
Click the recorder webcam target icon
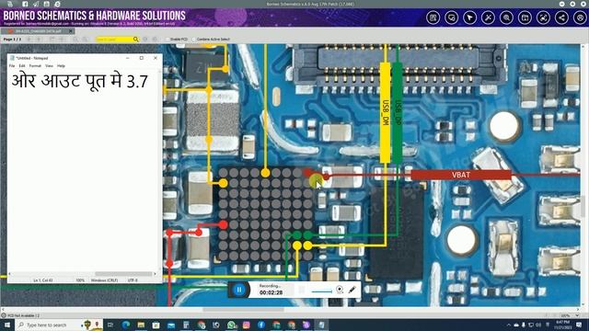[340, 290]
